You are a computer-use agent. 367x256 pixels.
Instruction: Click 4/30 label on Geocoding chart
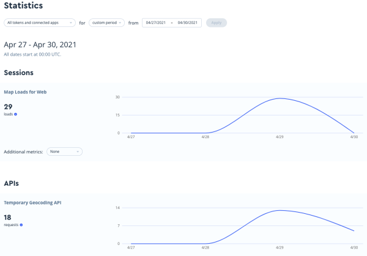(354, 247)
